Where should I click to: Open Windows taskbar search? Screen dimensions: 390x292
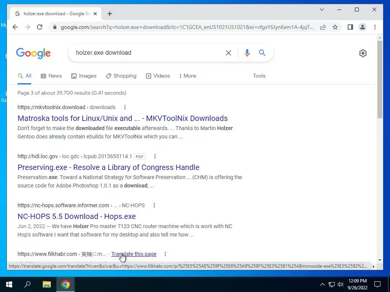(x=27, y=284)
